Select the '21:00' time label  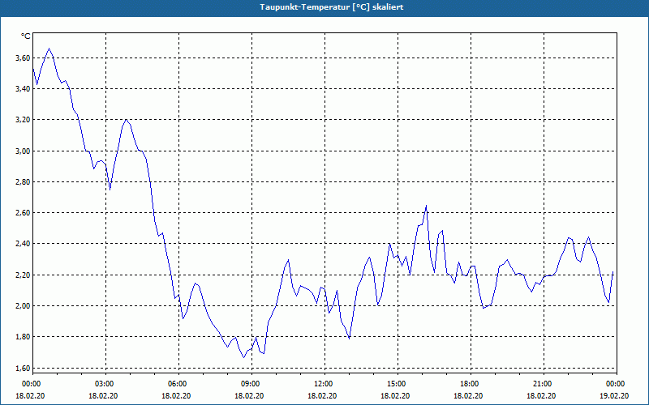pos(542,384)
